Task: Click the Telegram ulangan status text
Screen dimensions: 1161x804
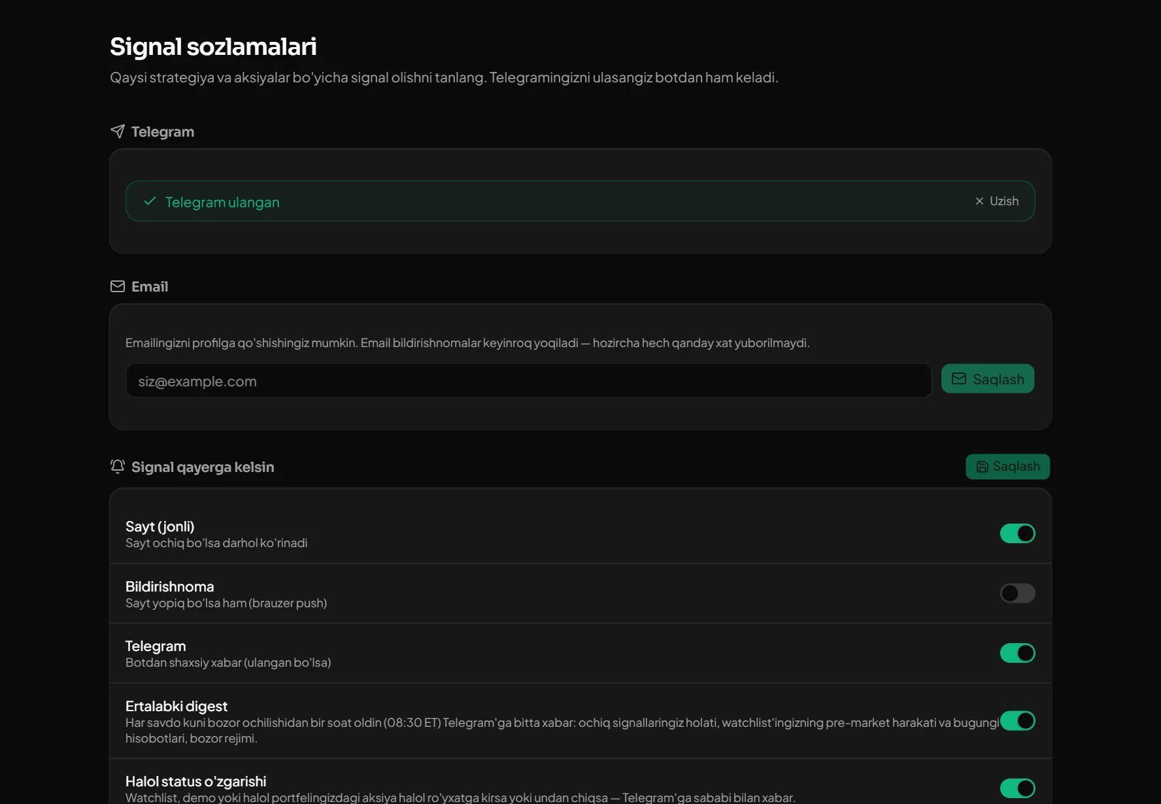Action: coord(222,203)
